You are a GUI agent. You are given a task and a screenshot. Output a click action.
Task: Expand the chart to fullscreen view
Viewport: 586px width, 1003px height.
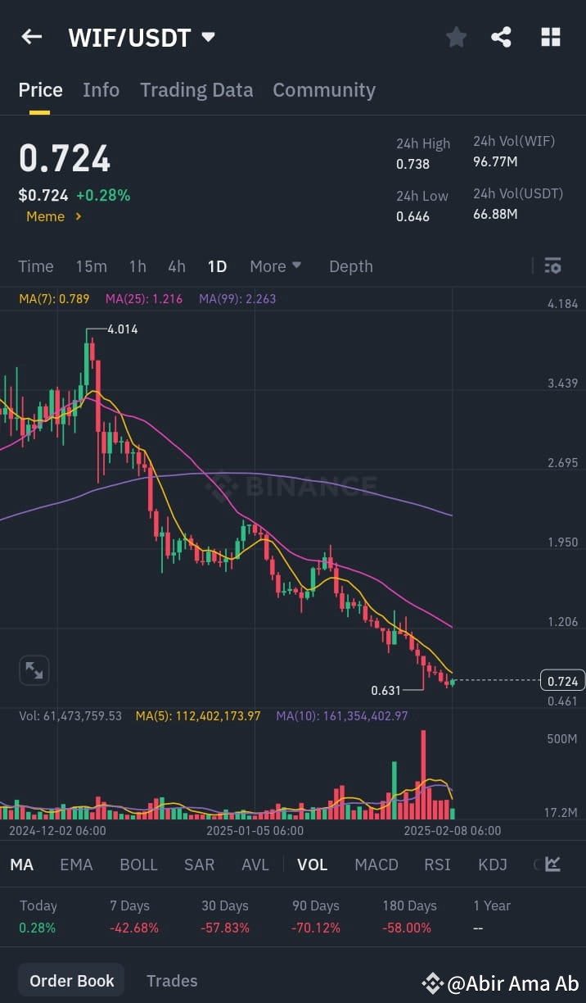(x=34, y=669)
